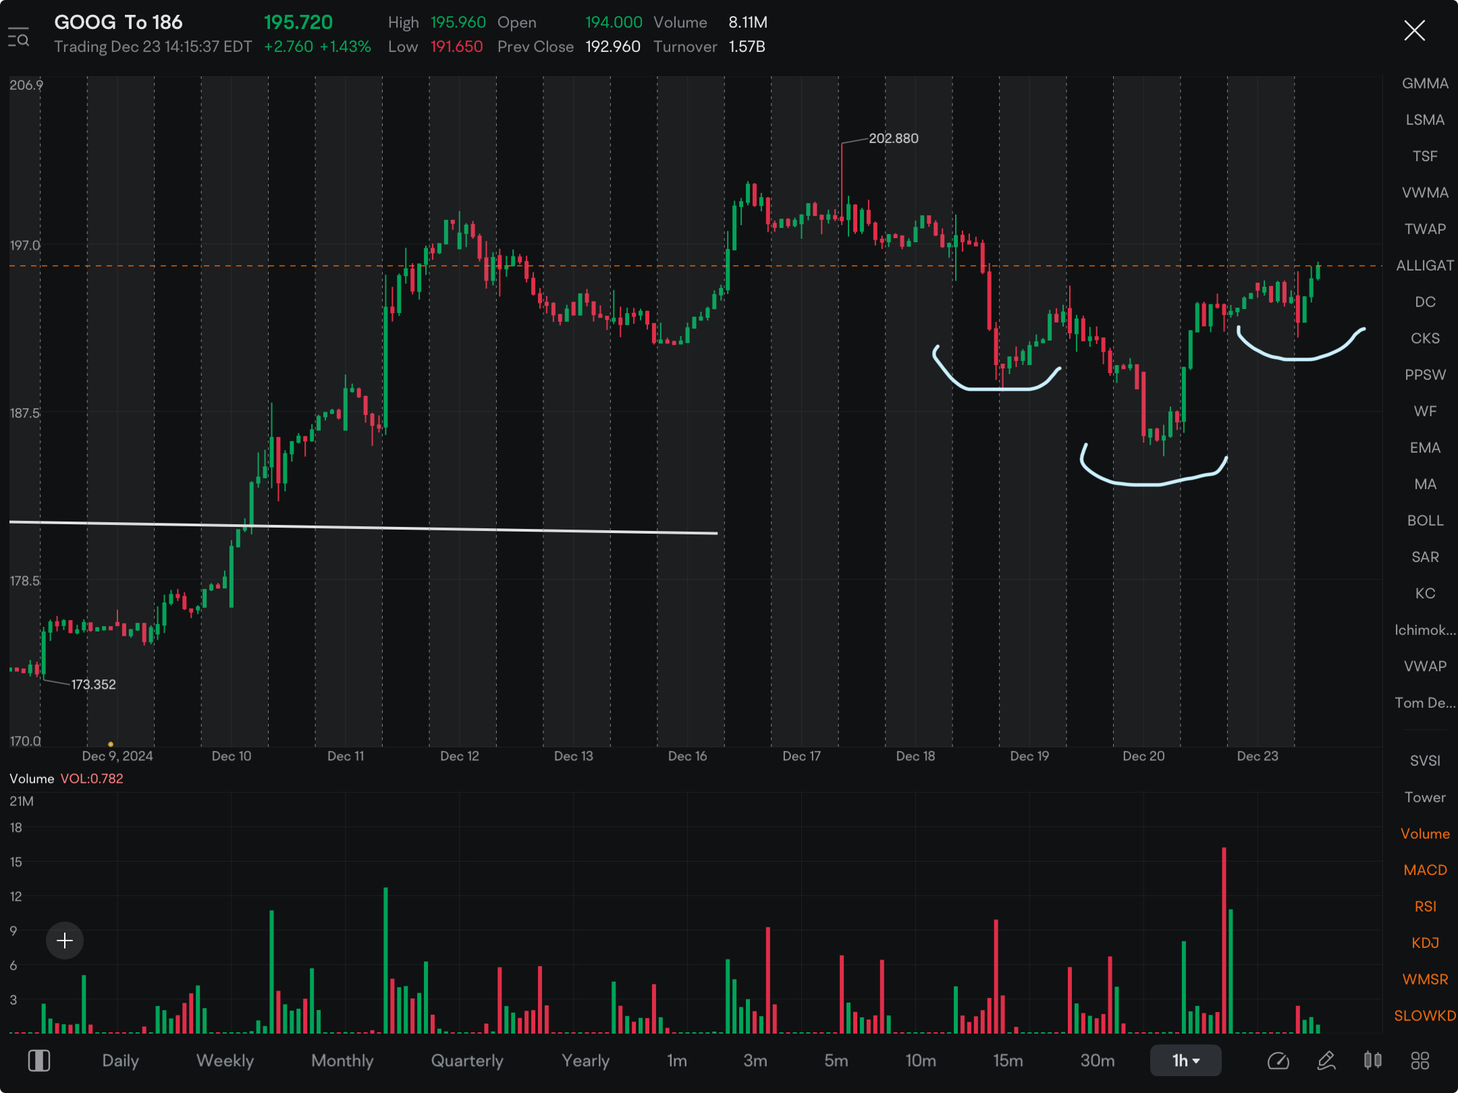The width and height of the screenshot is (1458, 1093).
Task: Enable the TWAP indicator
Action: [1425, 229]
